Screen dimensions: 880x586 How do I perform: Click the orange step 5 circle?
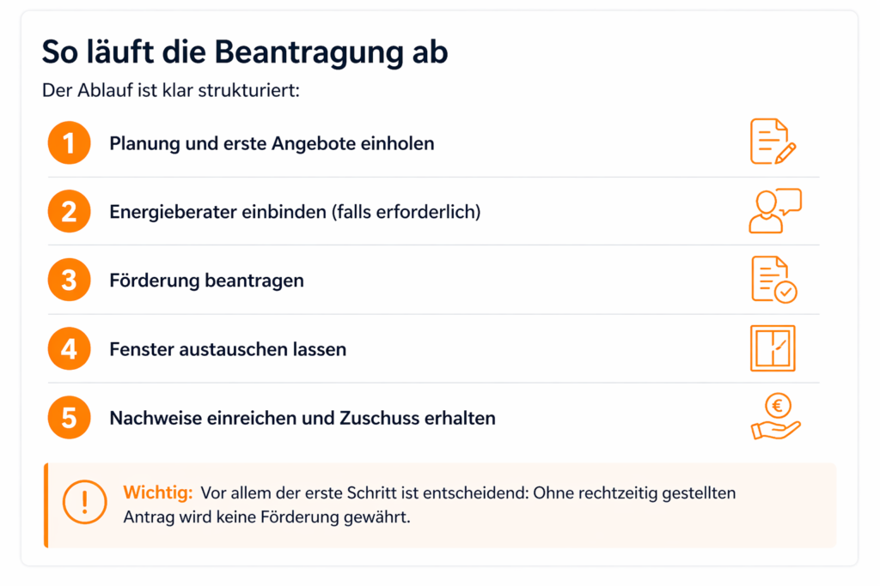(70, 418)
